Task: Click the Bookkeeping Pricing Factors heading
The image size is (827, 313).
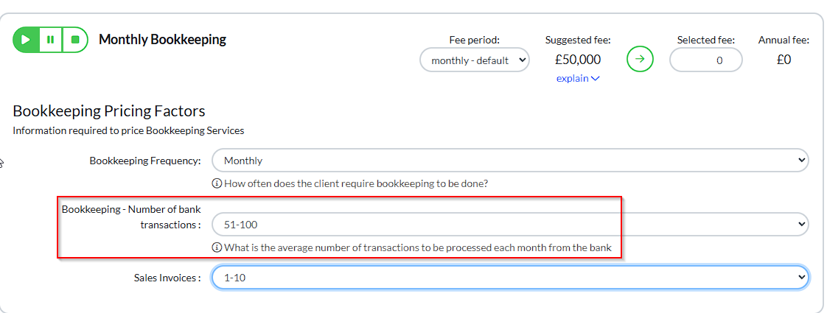Action: point(109,111)
